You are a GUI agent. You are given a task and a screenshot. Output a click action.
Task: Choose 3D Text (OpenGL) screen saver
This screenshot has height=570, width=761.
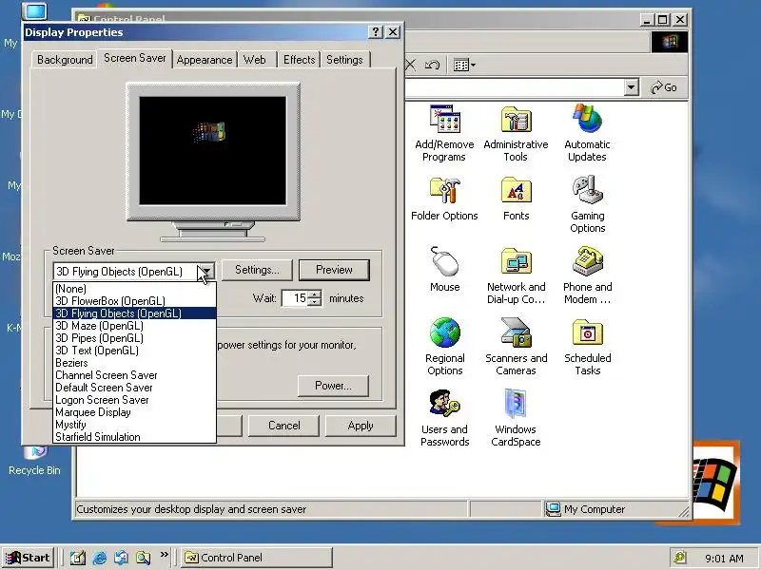[134, 351]
